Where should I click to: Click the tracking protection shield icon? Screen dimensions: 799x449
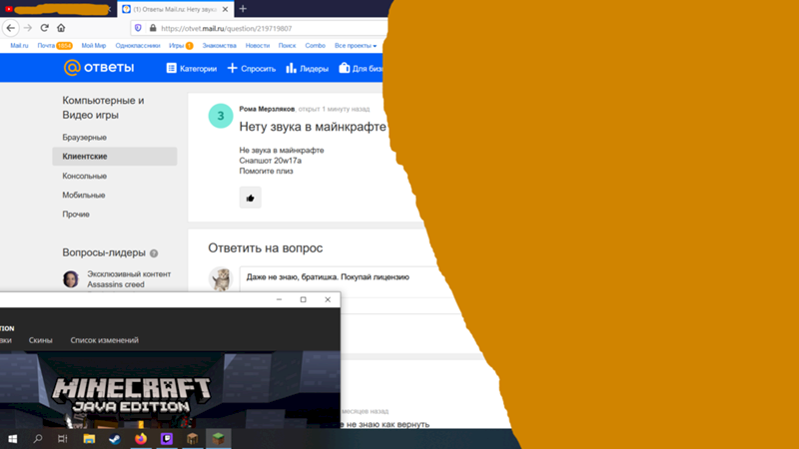pos(138,28)
